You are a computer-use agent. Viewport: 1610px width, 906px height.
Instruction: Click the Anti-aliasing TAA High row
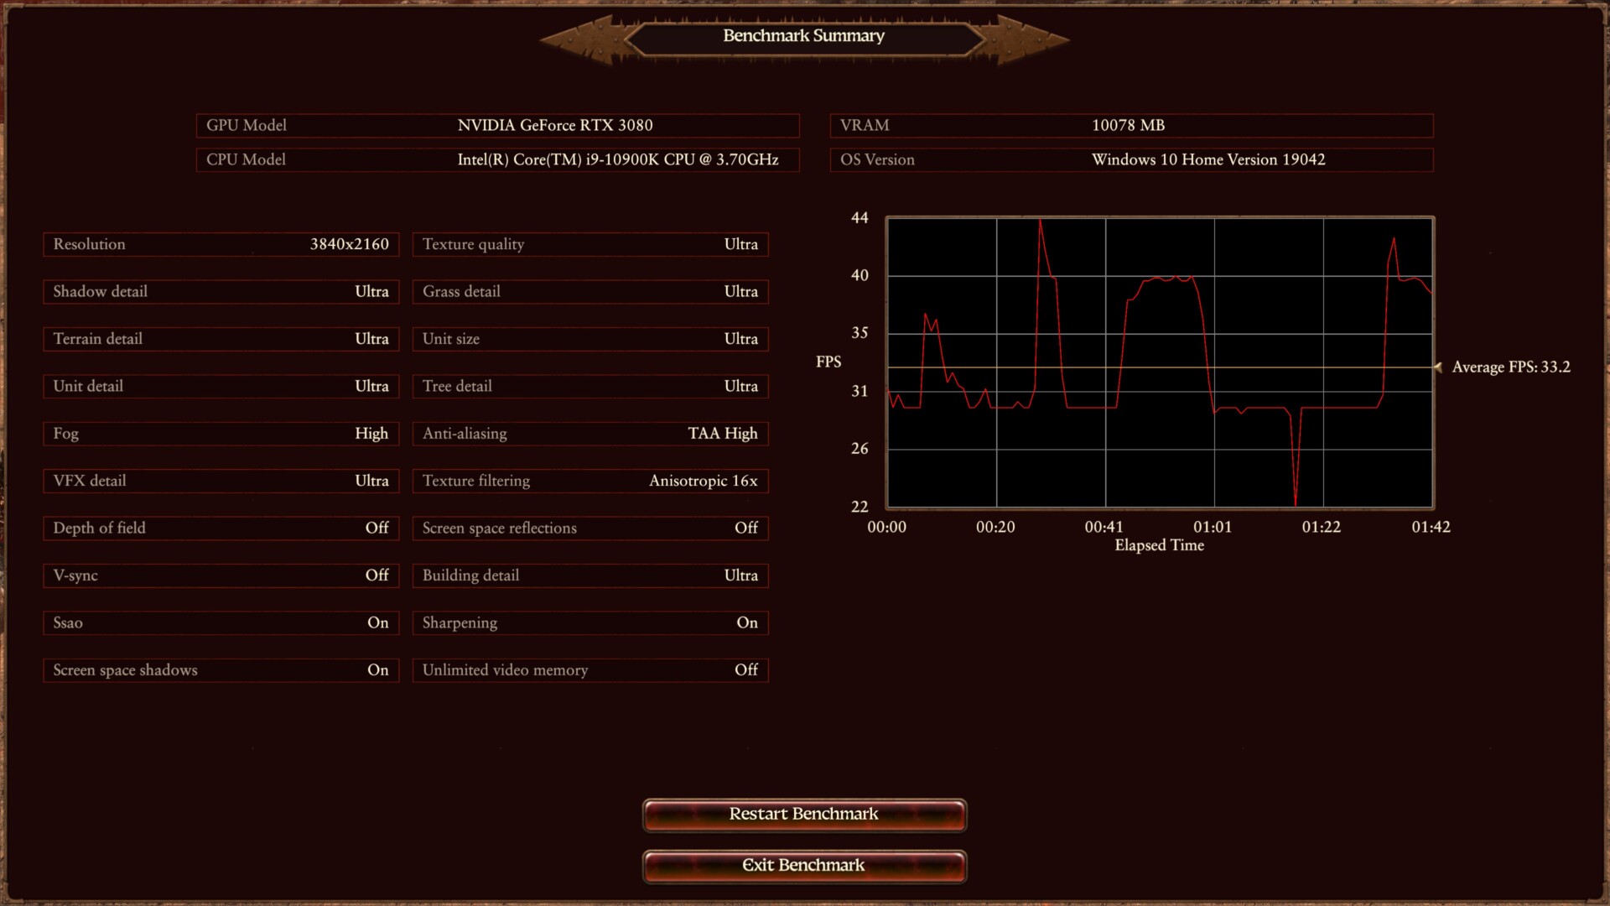point(589,434)
